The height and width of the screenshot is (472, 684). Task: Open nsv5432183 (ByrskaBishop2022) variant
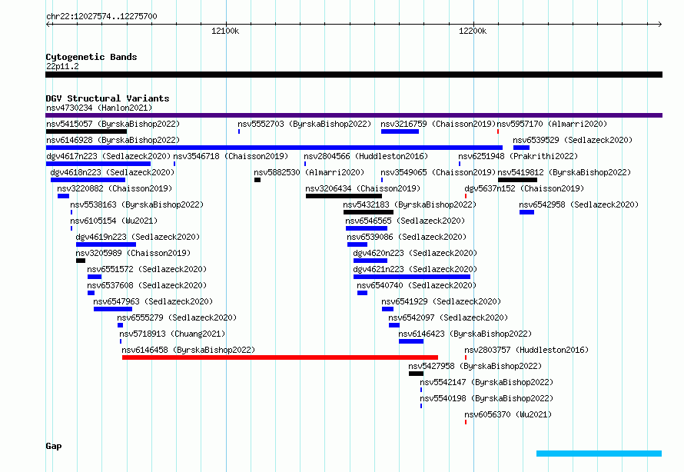pyautogui.click(x=410, y=204)
